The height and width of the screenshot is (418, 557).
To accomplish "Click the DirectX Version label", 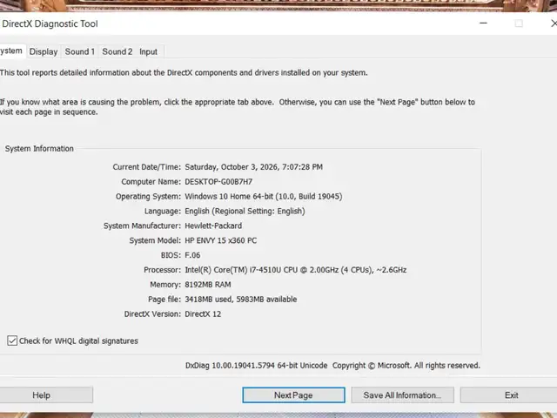I will click(152, 314).
